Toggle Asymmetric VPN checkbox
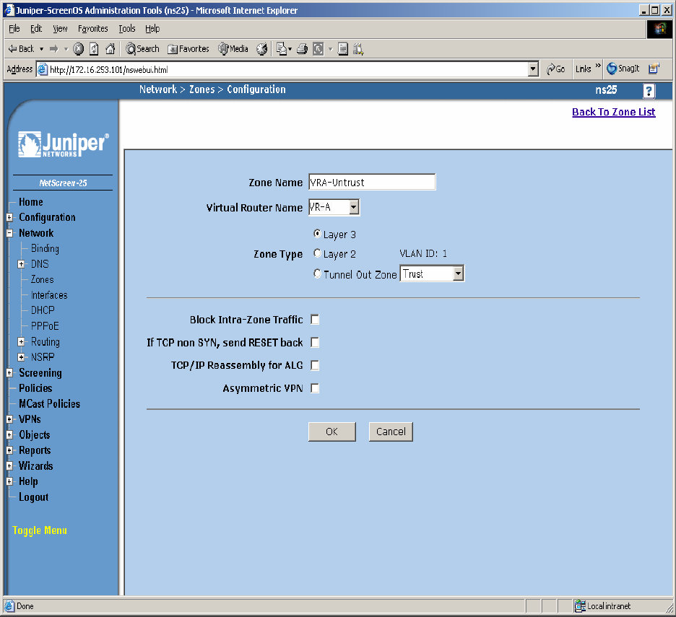Viewport: 676px width, 617px height. click(x=315, y=388)
